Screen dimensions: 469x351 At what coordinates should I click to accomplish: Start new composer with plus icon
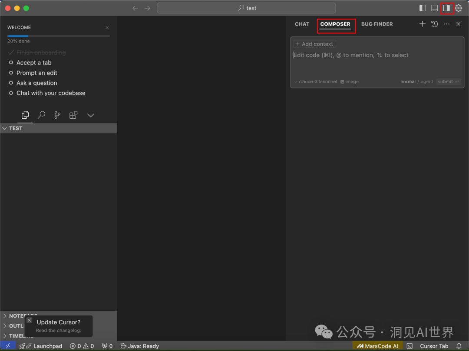pyautogui.click(x=422, y=24)
